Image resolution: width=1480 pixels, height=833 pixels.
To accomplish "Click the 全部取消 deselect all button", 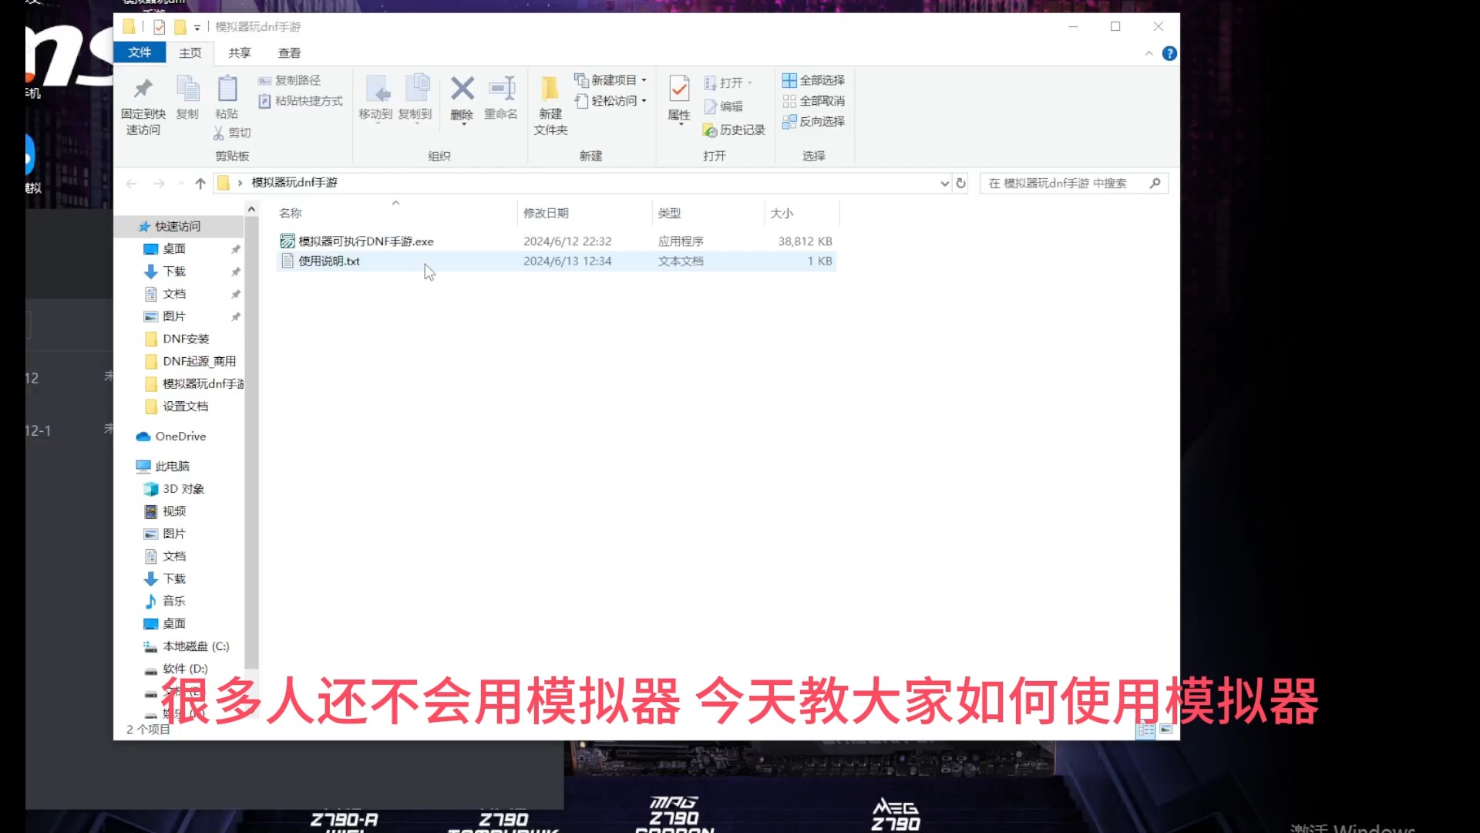I will click(x=814, y=101).
